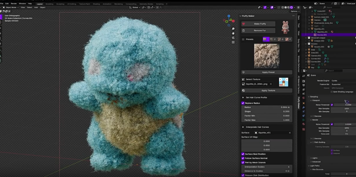Enable Open Shading Language checkbox

(332, 92)
